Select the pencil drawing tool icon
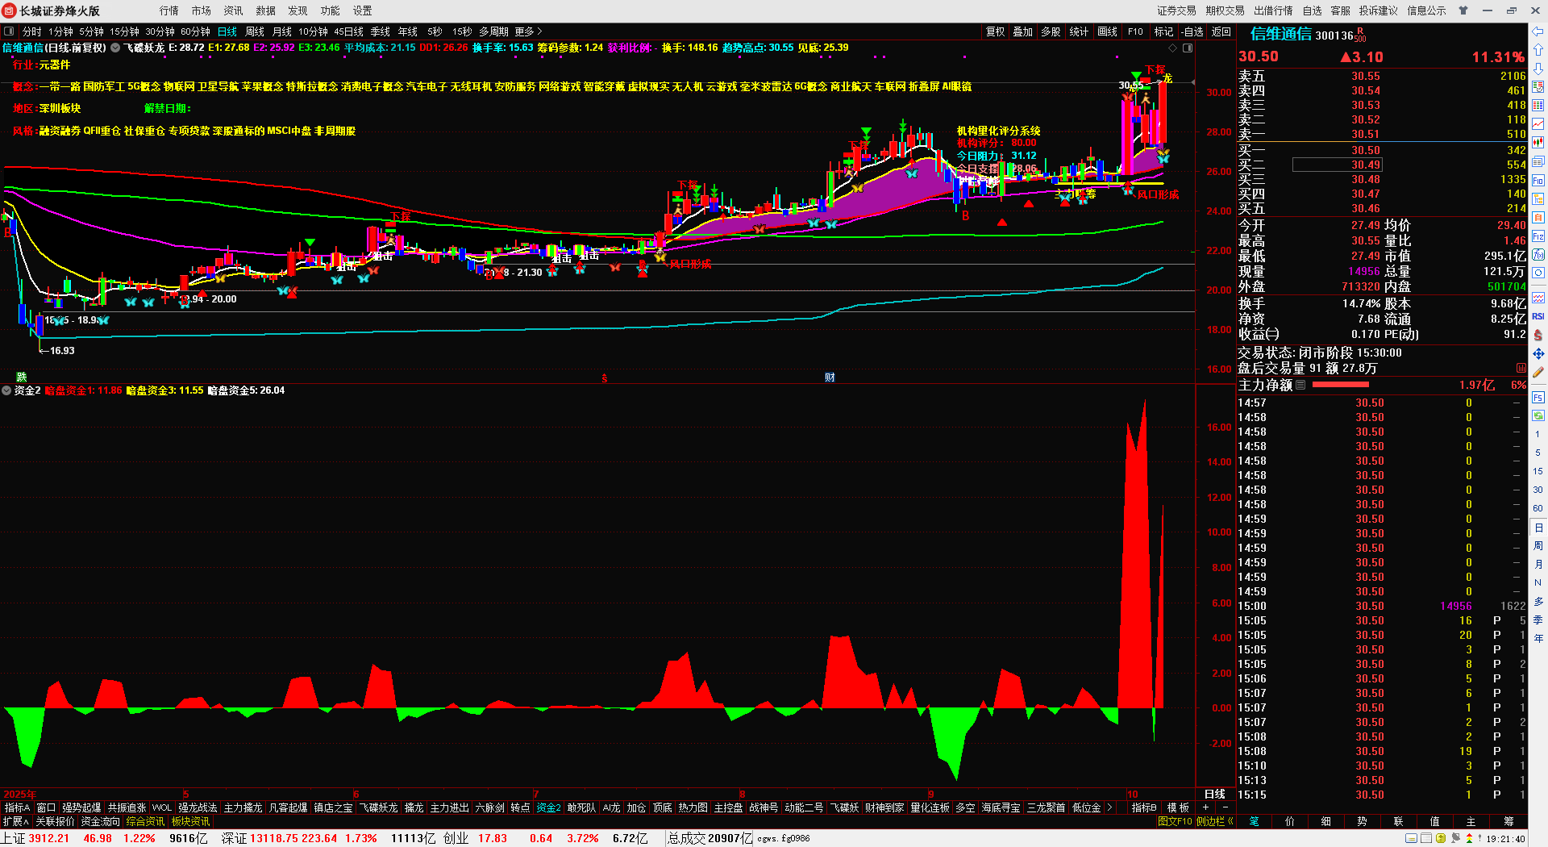This screenshot has width=1548, height=847. click(x=1538, y=372)
